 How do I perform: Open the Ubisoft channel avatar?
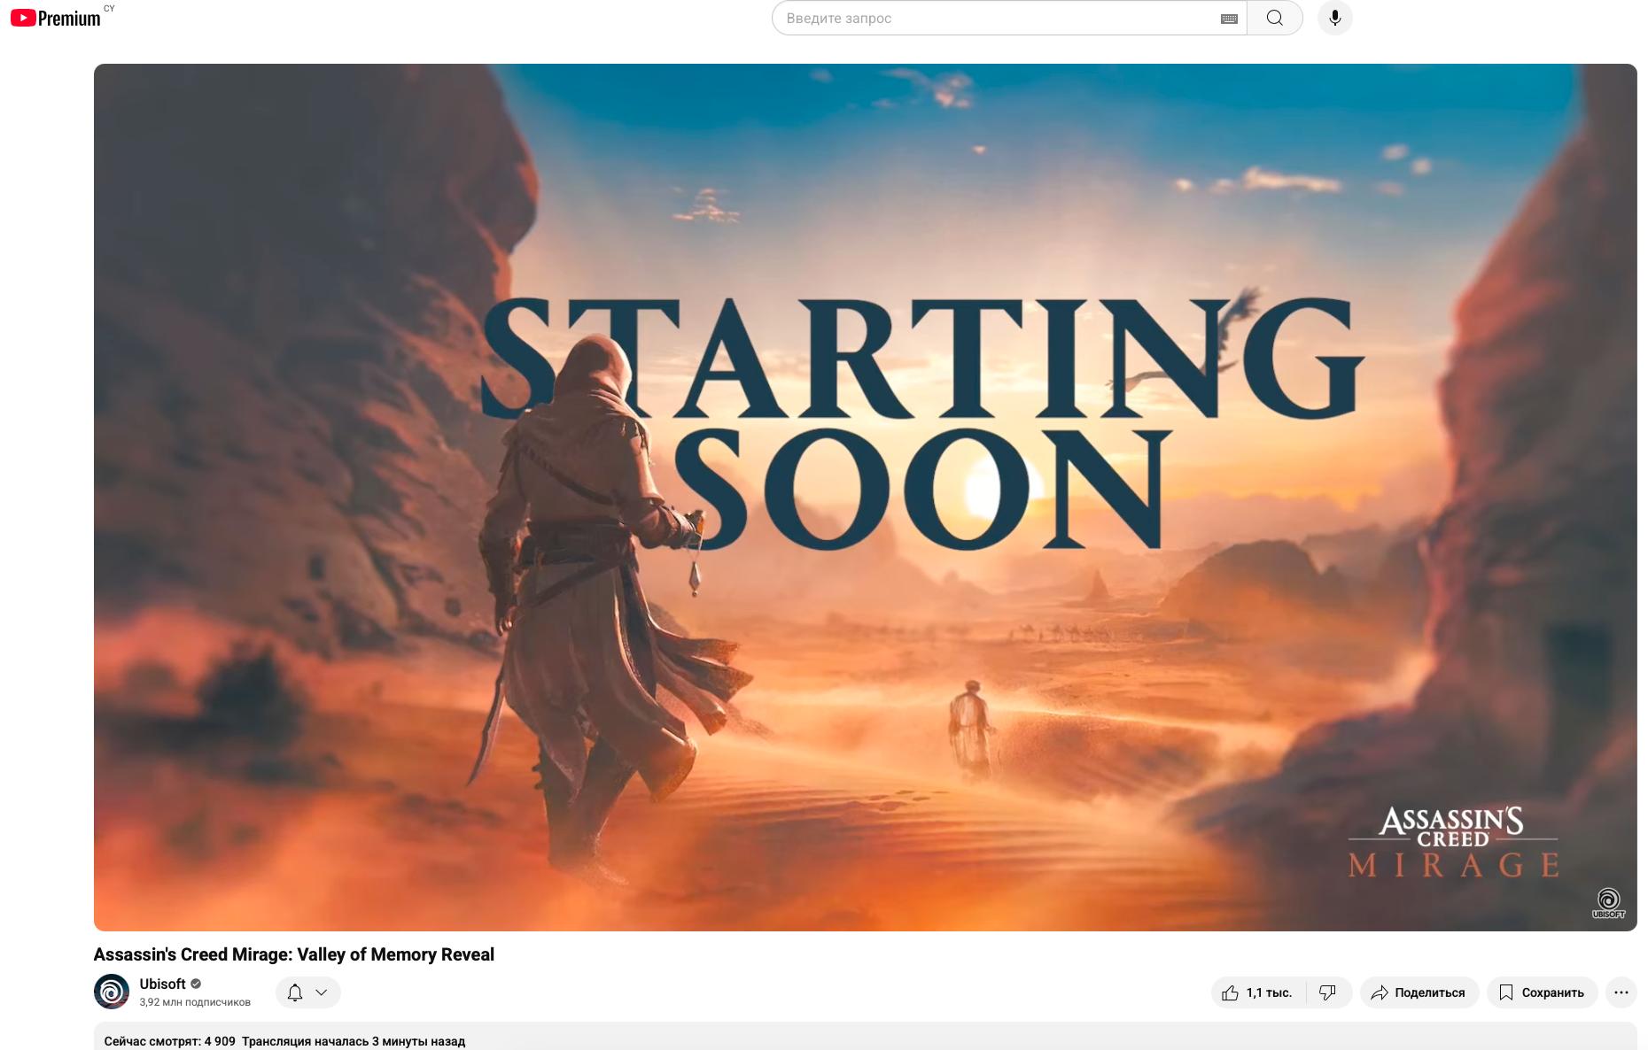click(x=112, y=992)
